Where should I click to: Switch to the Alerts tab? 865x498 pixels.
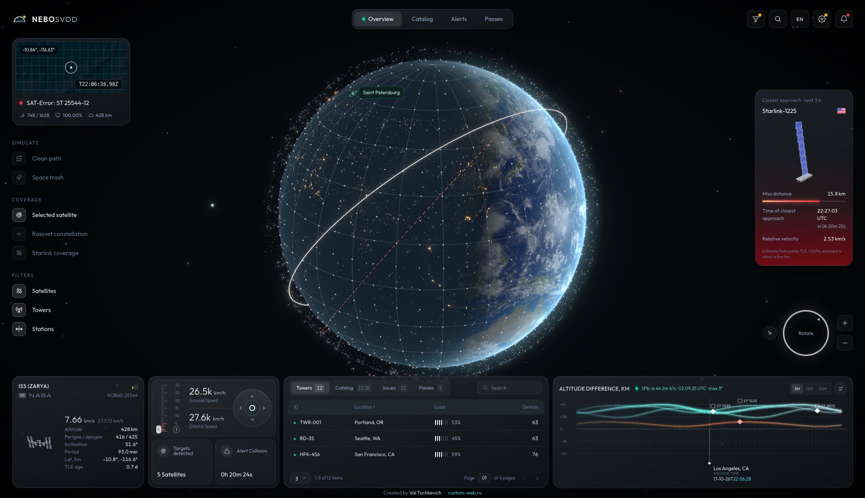[459, 19]
